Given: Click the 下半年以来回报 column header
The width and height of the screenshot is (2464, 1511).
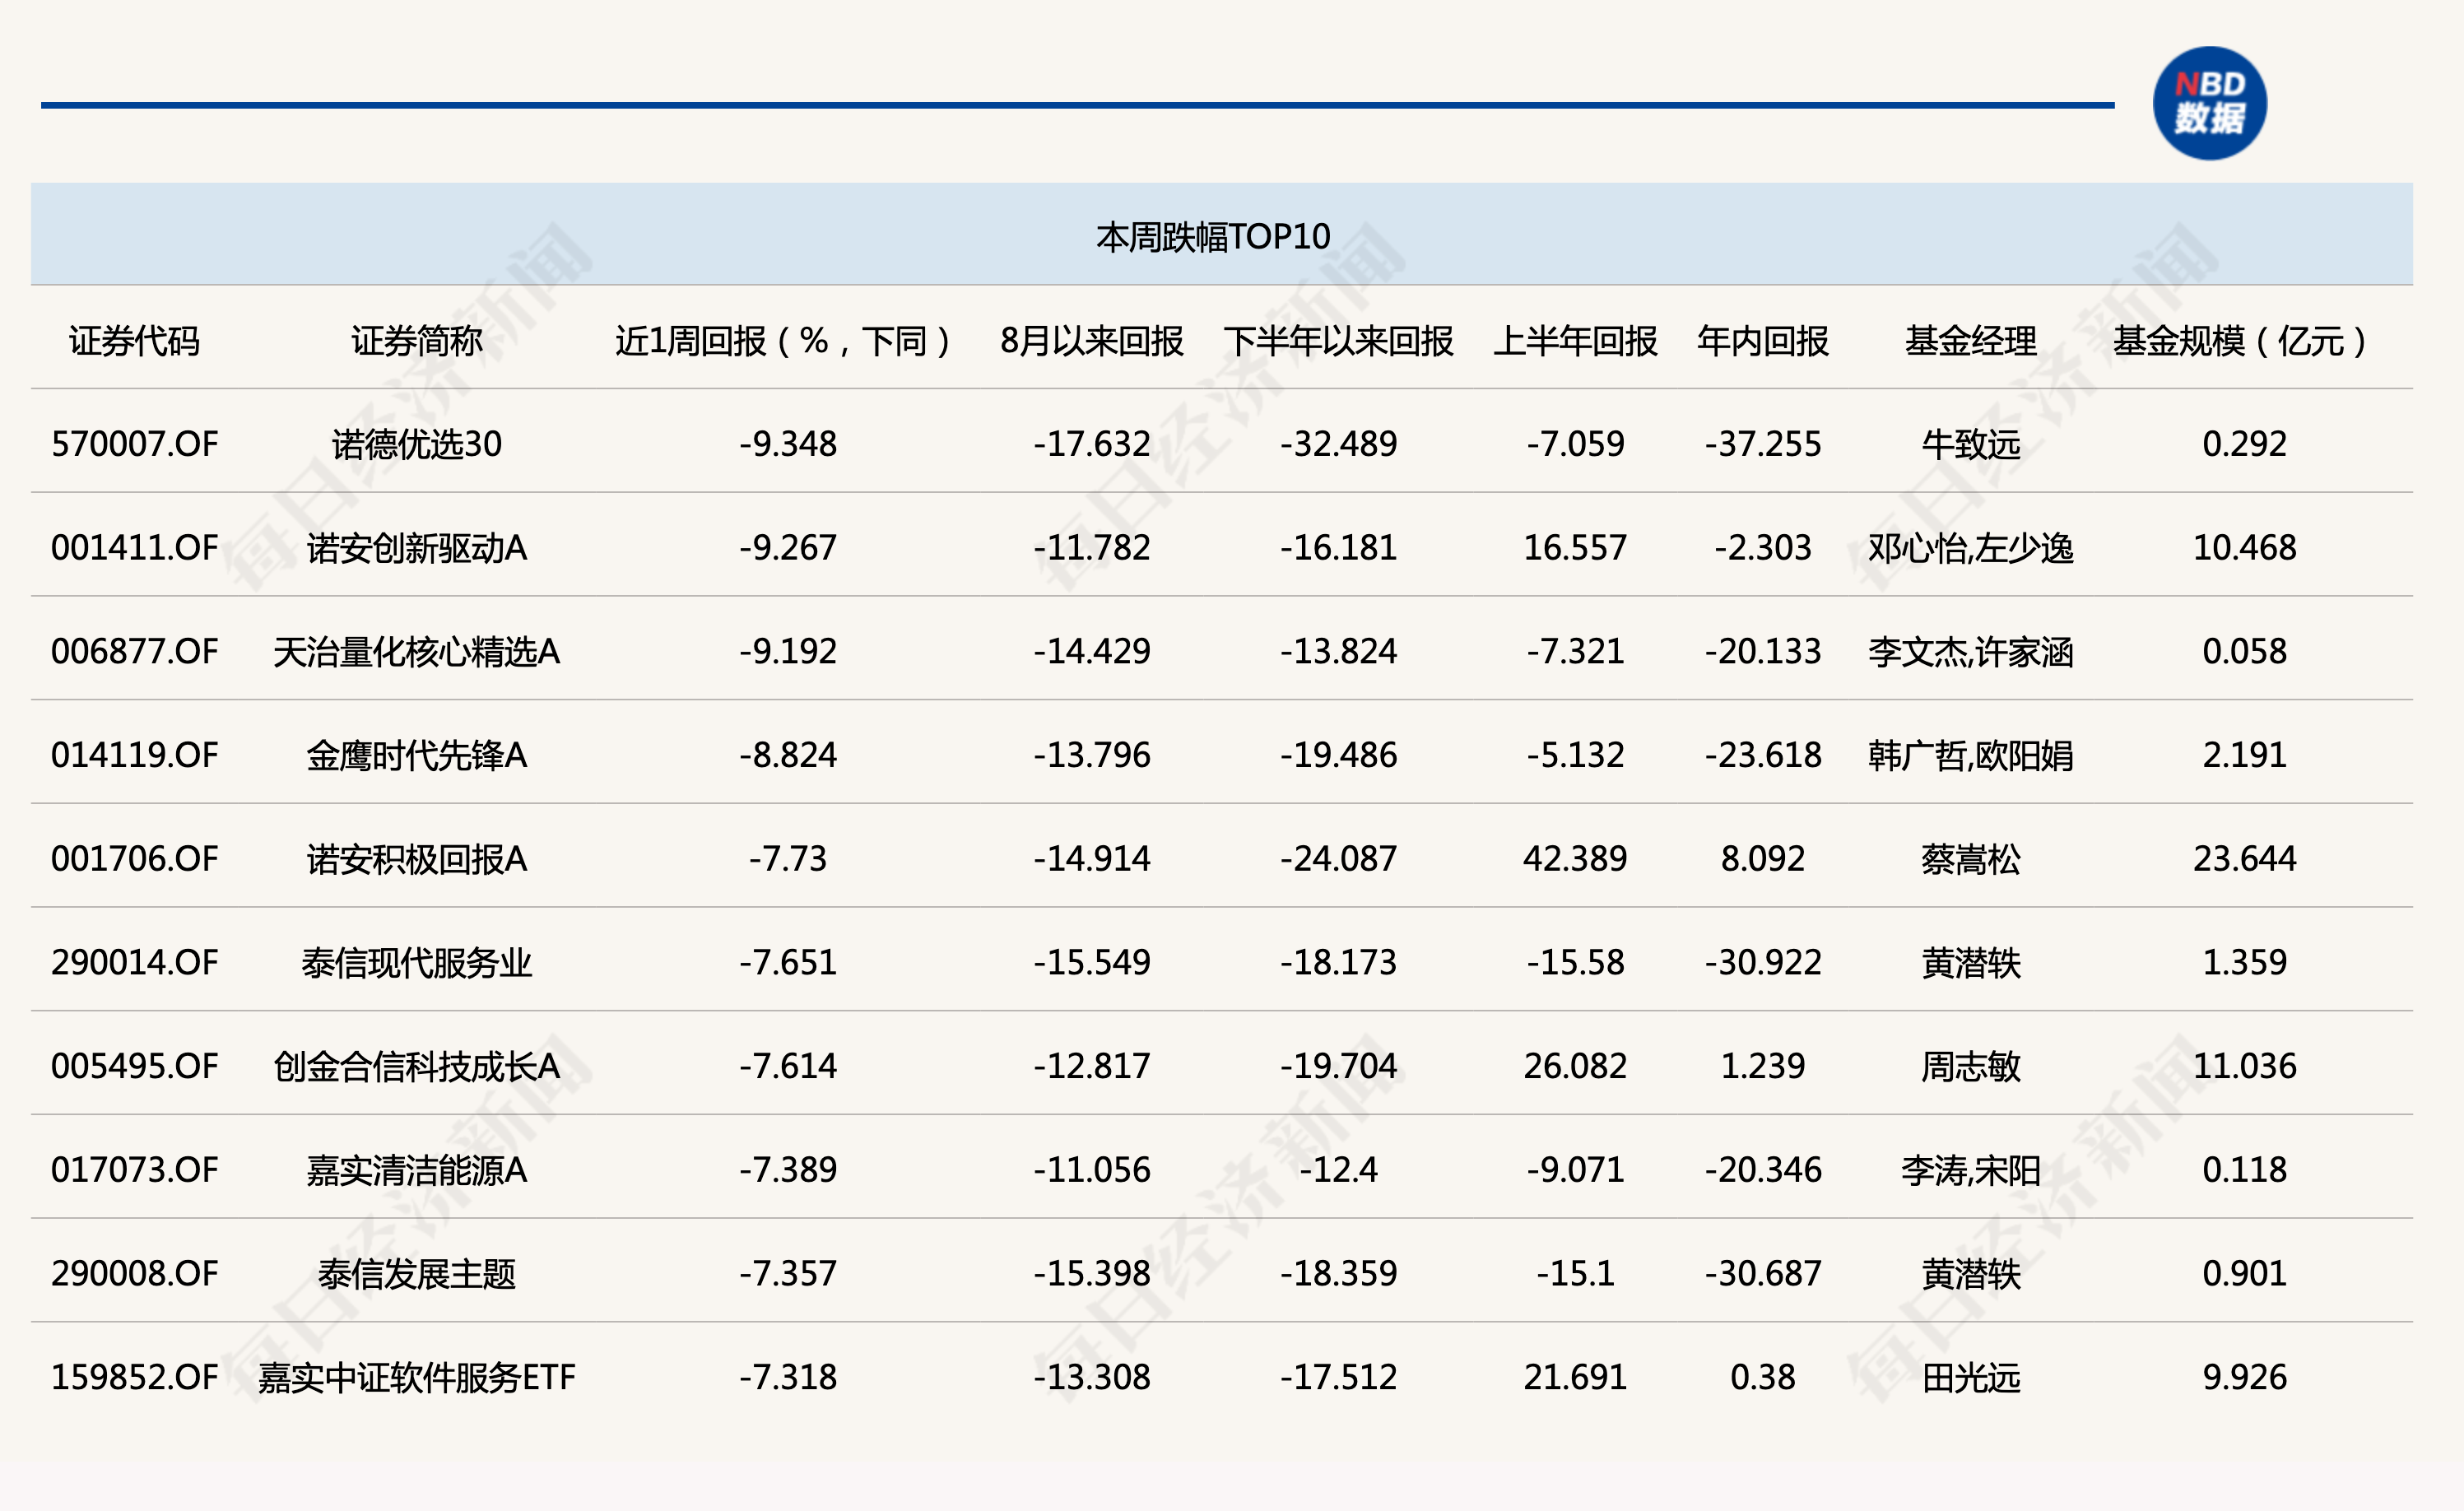Looking at the screenshot, I should [1338, 341].
